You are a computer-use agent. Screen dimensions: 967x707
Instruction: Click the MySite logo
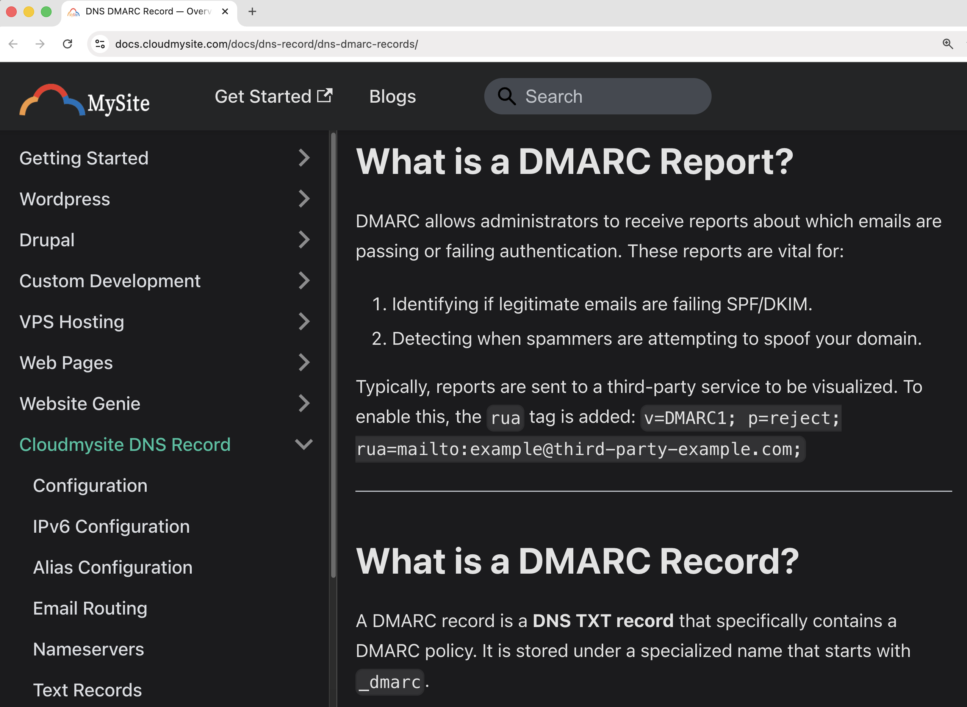tap(85, 100)
